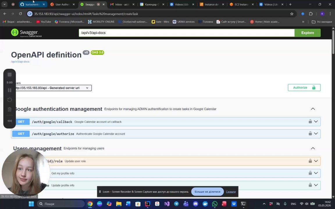Image resolution: width=335 pixels, height=209 pixels.
Task: Expand the Get my profile info endpoint chevron
Action: 316,173
